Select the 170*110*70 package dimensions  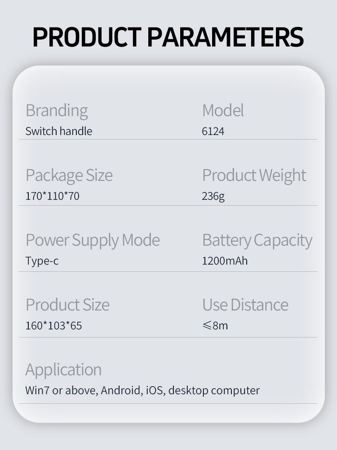(52, 197)
